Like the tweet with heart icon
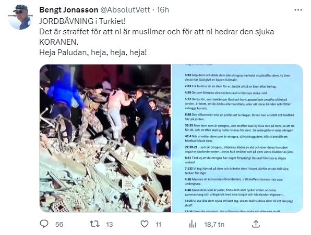This screenshot has height=235, width=311. pos(145,224)
